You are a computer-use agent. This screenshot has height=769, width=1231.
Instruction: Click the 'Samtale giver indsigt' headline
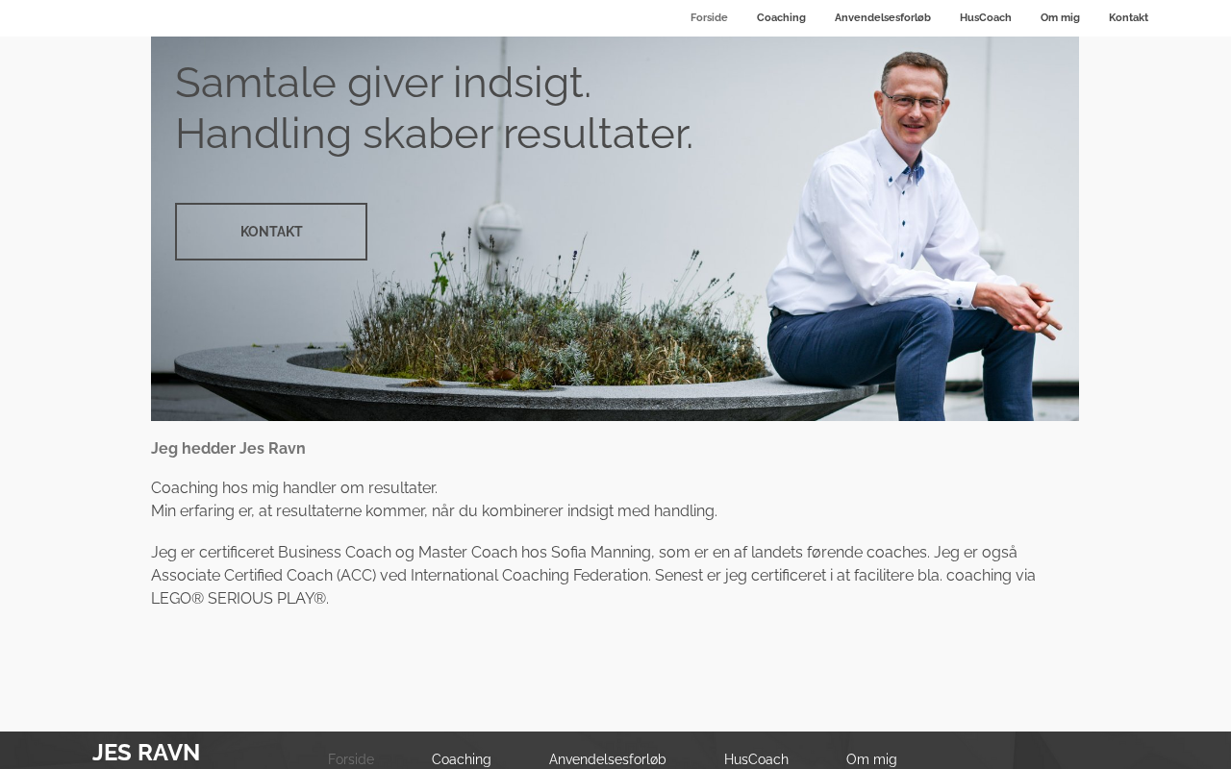pyautogui.click(x=383, y=83)
